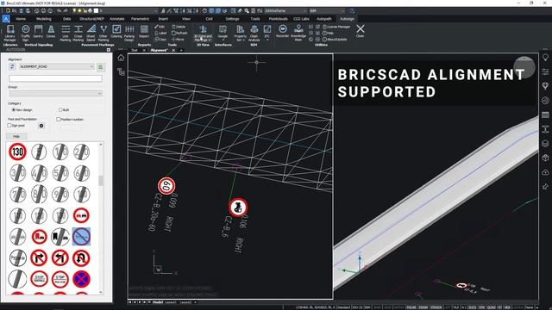Toggle POLAR in the status bar

[411, 307]
